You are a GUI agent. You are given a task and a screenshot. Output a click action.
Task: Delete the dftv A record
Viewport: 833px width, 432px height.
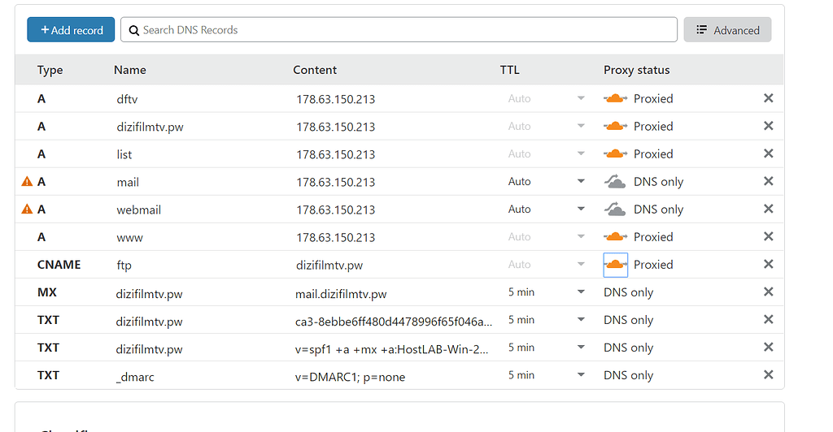click(x=768, y=98)
